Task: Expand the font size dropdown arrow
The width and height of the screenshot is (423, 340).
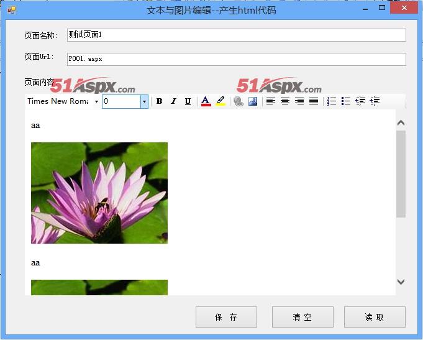Action: point(144,101)
